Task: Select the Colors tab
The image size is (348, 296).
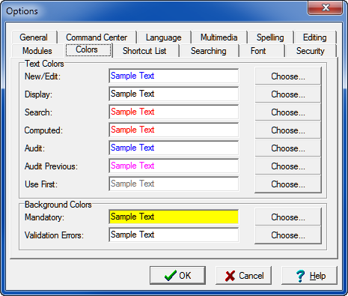Action: [x=88, y=50]
